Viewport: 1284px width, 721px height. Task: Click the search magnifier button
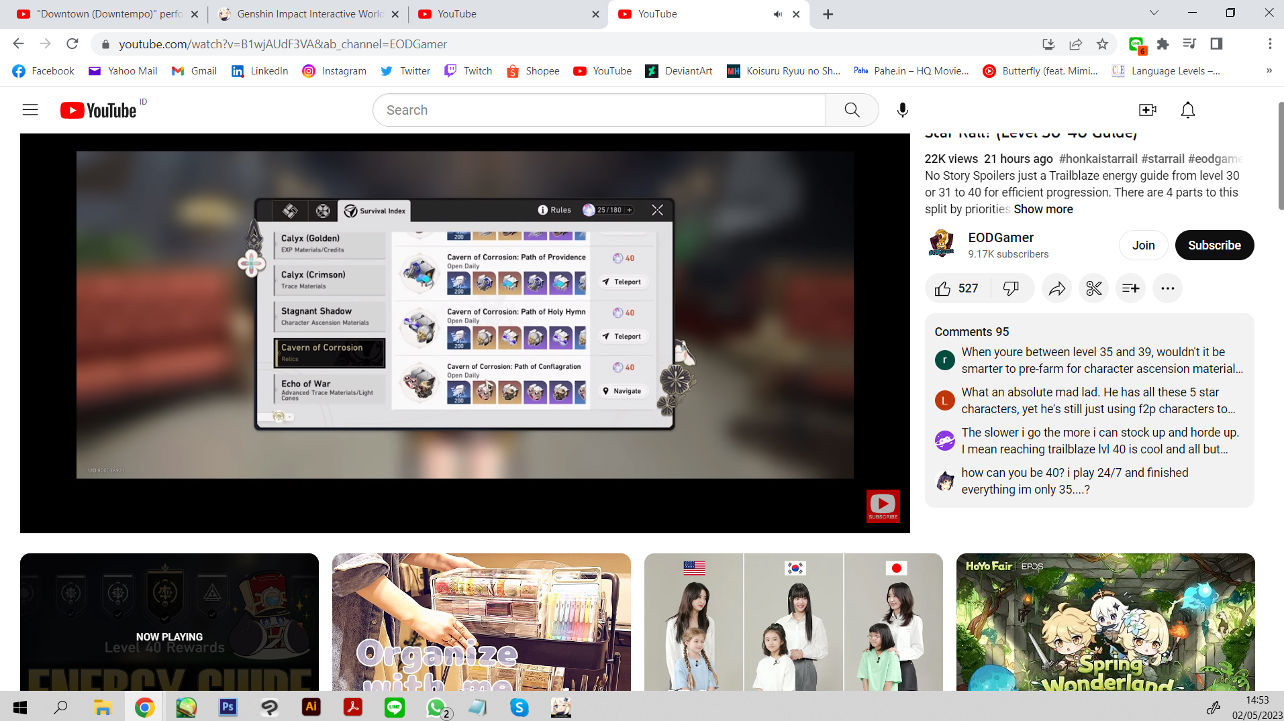tap(852, 110)
